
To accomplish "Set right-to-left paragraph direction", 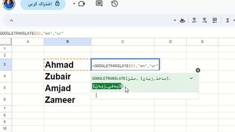I will click(194, 21).
